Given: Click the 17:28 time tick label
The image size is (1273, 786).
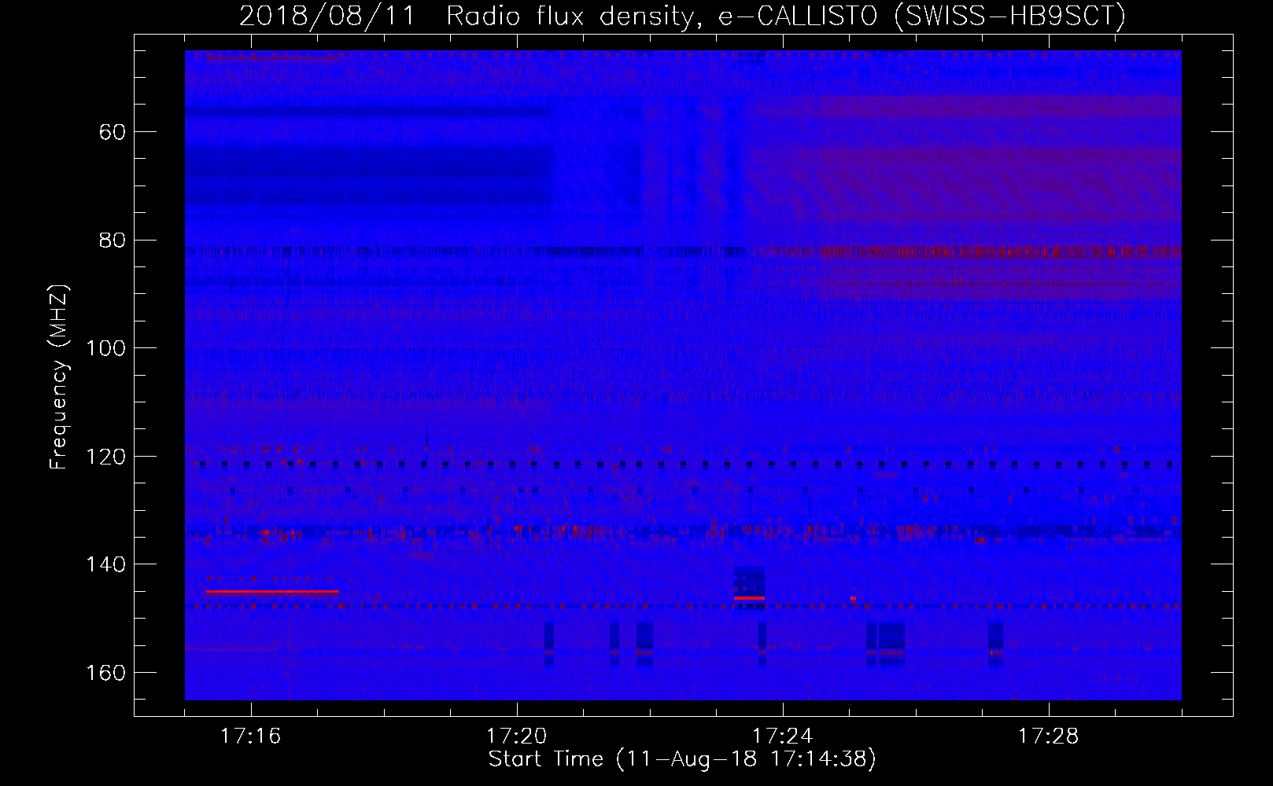Looking at the screenshot, I should click(x=1049, y=736).
